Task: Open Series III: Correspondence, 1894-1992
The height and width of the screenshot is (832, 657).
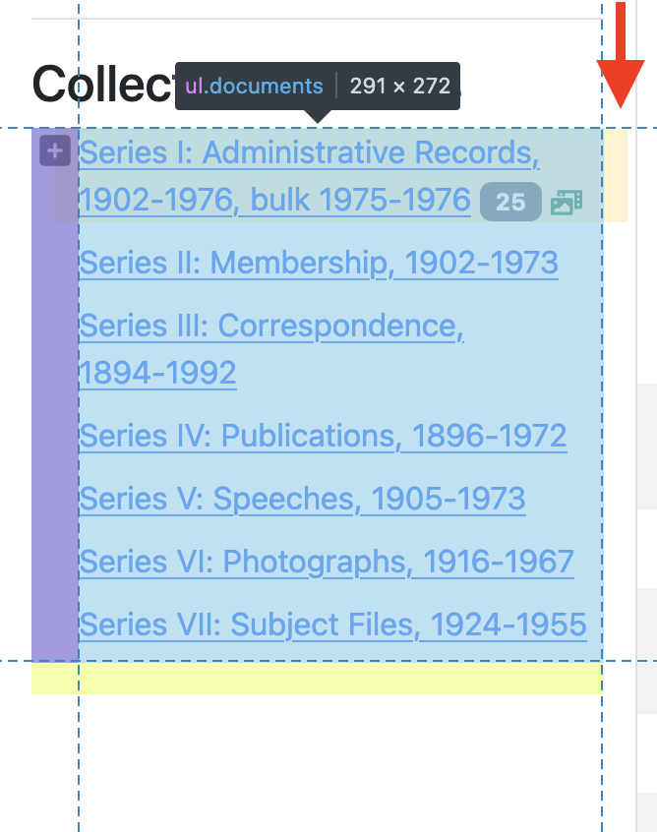Action: [x=271, y=326]
